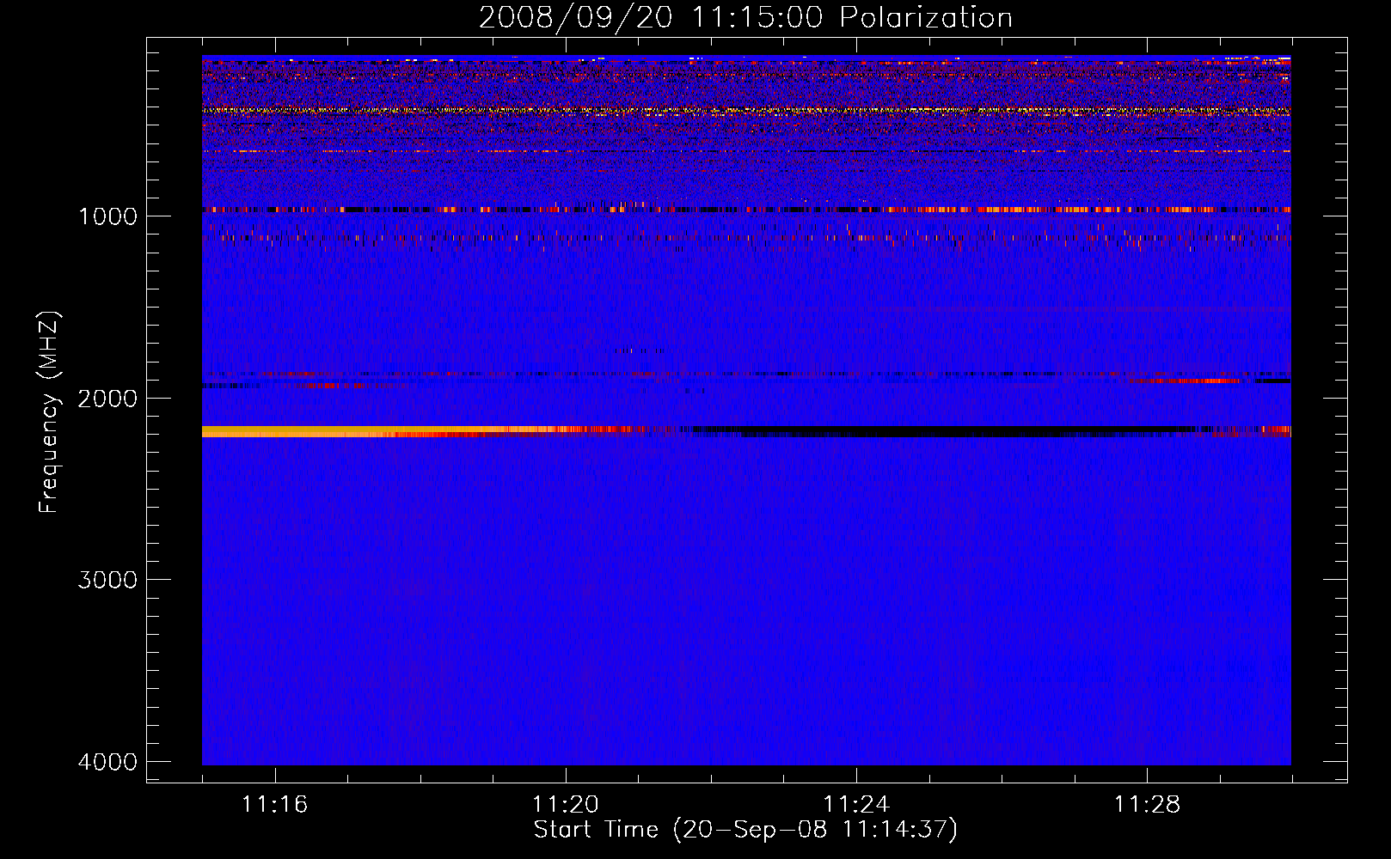Viewport: 1391px width, 859px height.
Task: Click the 1000 frequency tick label
Action: (x=107, y=216)
